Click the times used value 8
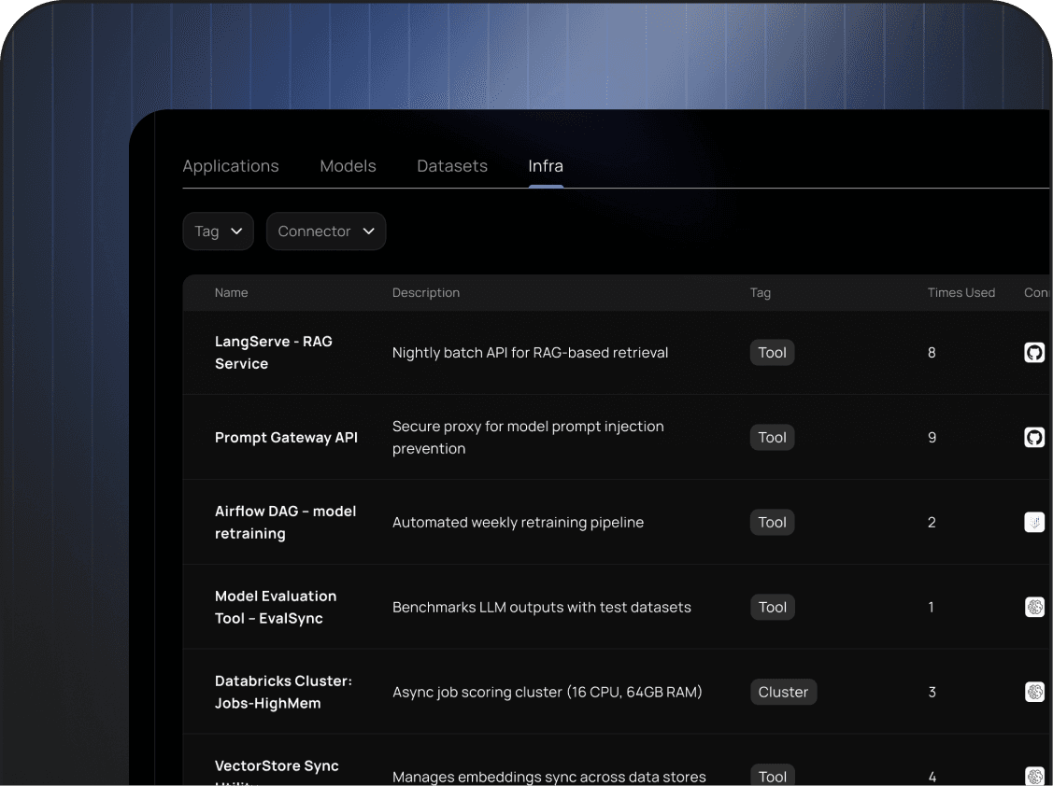 [932, 352]
